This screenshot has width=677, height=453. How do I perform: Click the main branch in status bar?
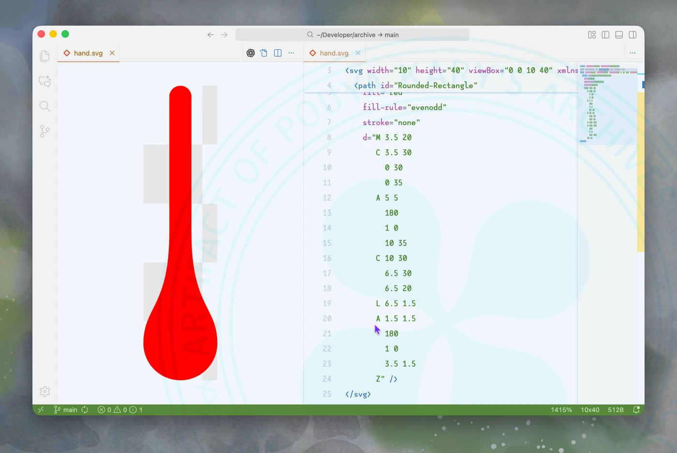point(66,410)
